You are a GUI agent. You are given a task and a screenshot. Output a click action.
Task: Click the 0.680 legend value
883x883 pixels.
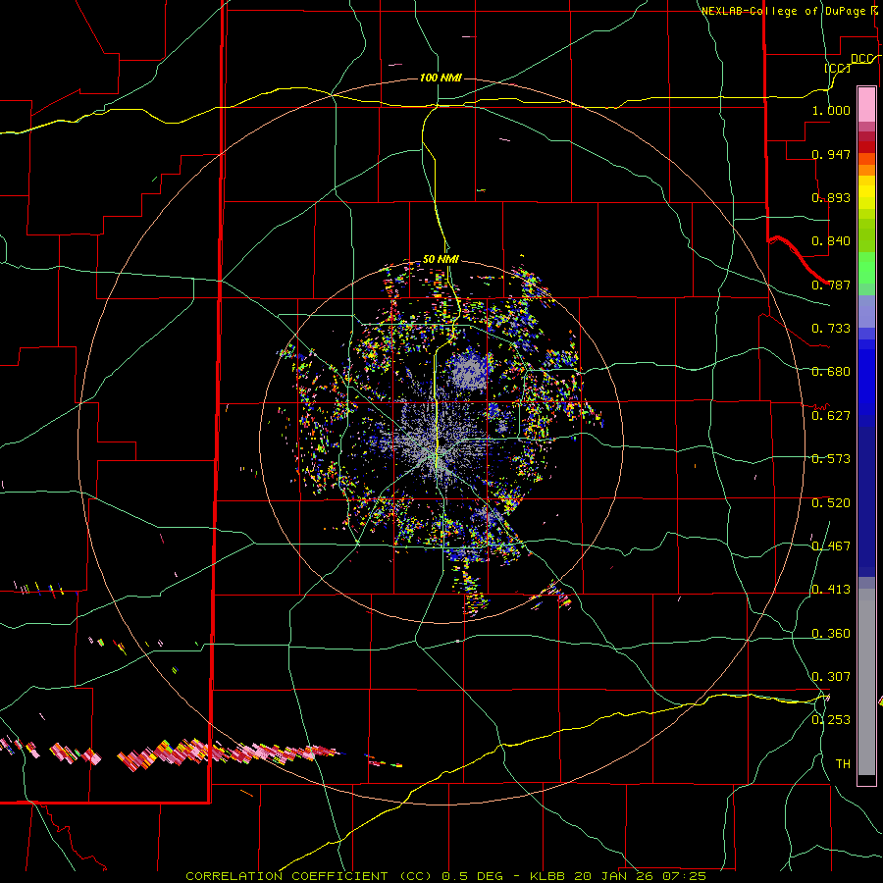pyautogui.click(x=831, y=372)
